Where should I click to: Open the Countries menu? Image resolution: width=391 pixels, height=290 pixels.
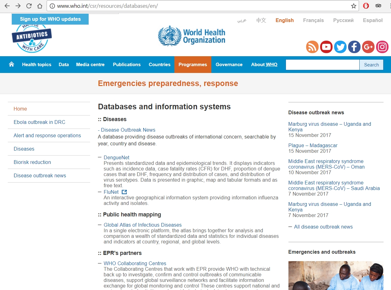[159, 65]
